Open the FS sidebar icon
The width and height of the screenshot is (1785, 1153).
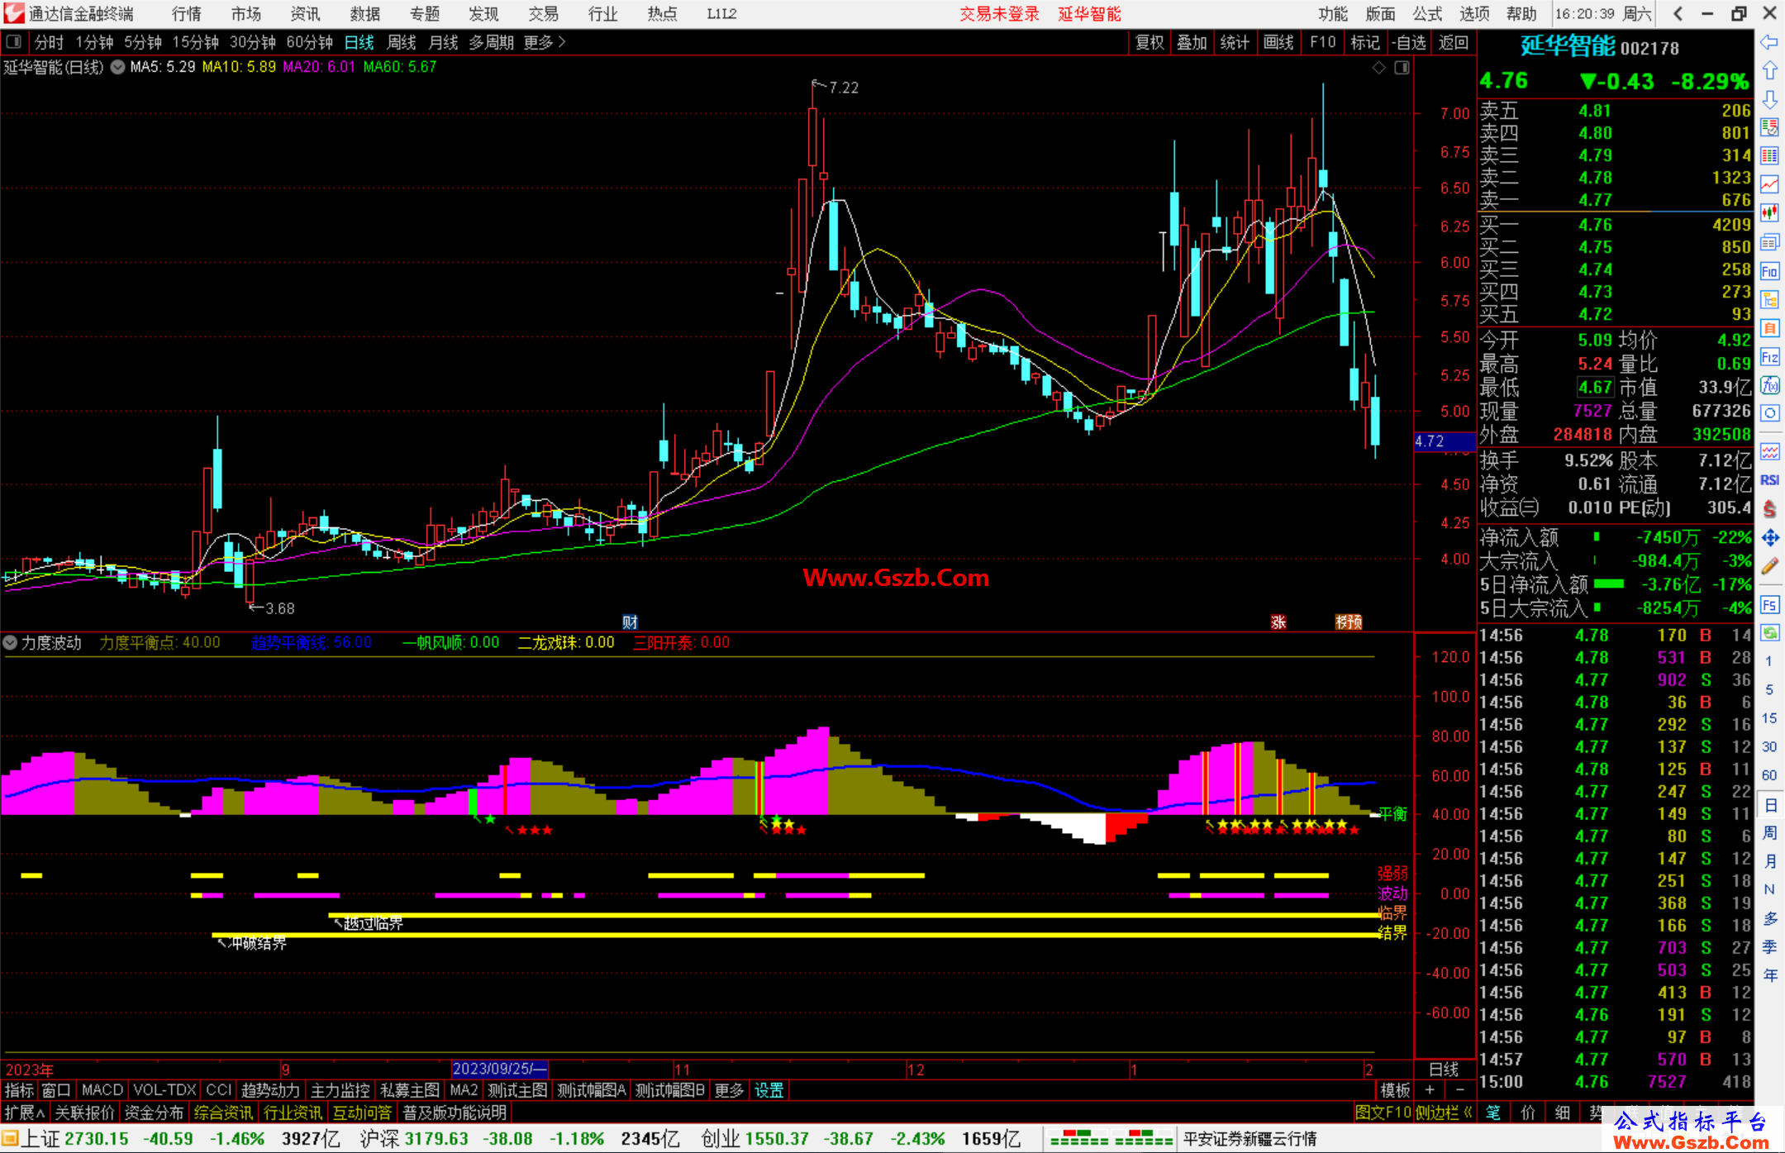coord(1769,605)
